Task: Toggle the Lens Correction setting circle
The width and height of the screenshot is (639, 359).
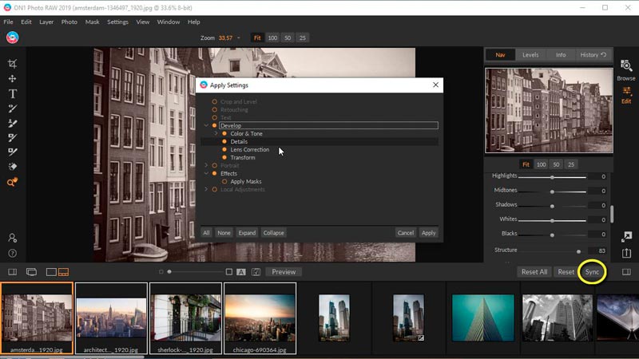Action: (224, 149)
